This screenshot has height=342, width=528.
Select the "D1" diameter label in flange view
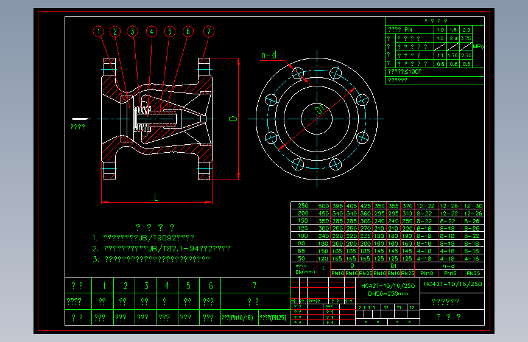[320, 109]
